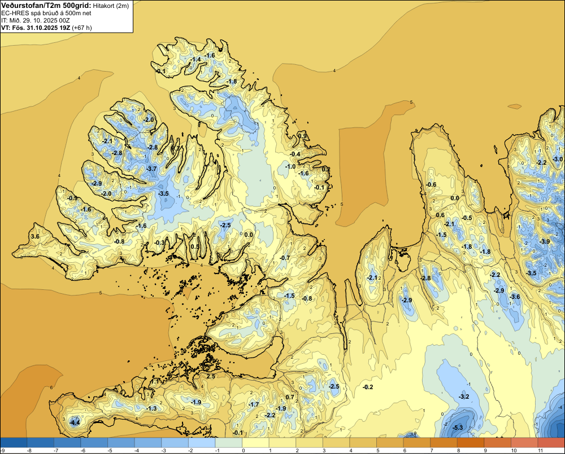The height and width of the screenshot is (454, 565).
Task: Click the VT: Fös. 31.10.2025 19Z valid time
Action: 36,28
